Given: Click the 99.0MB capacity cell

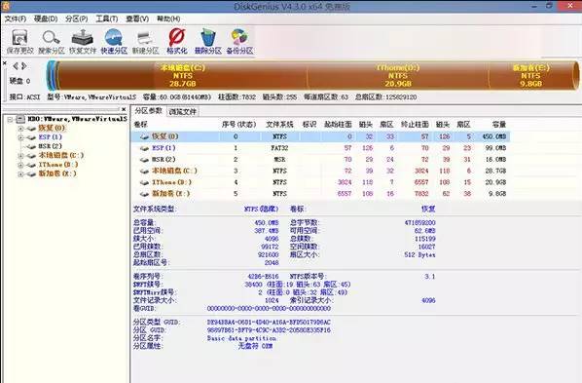Looking at the screenshot, I should (x=495, y=148).
